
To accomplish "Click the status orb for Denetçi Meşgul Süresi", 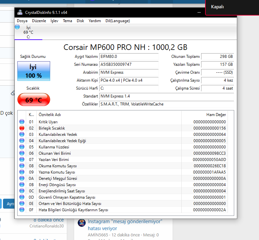I will (22, 178).
